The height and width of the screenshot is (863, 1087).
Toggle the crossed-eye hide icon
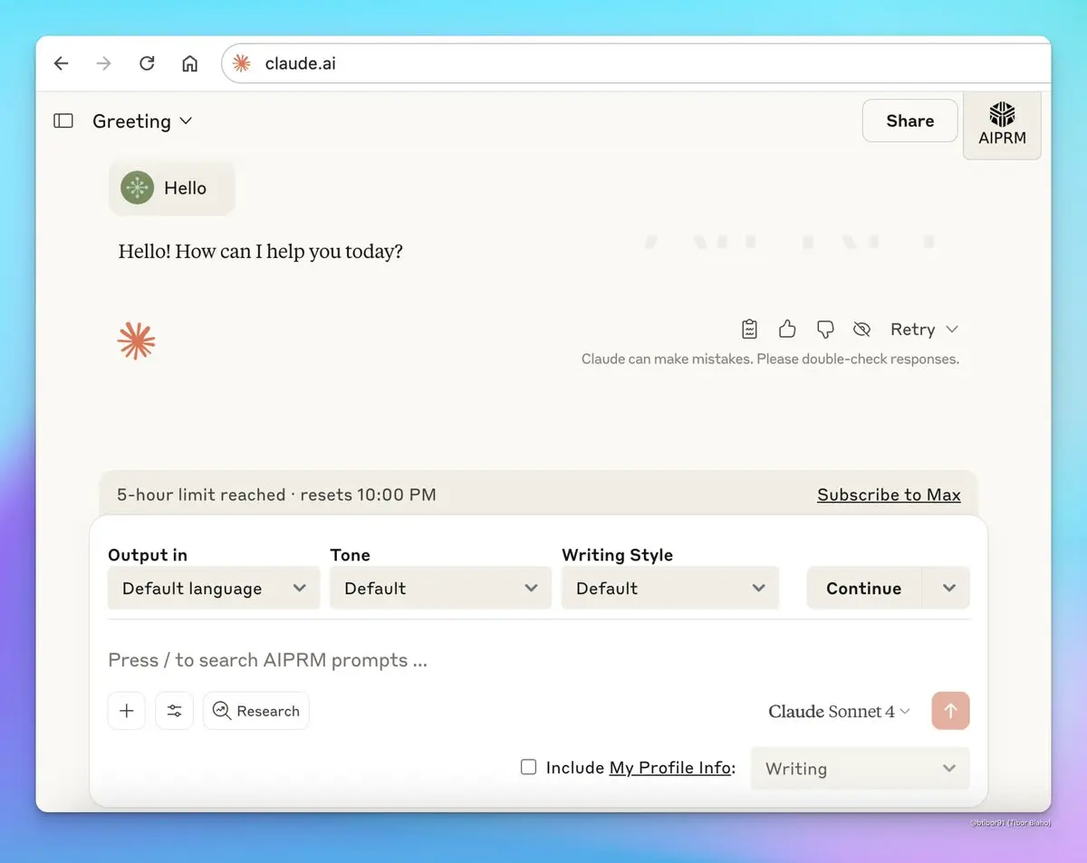(x=861, y=329)
